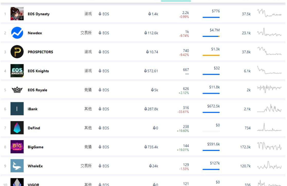Image resolution: width=287 pixels, height=186 pixels.
Task: Click the BigGame purple logo
Action: (x=17, y=147)
